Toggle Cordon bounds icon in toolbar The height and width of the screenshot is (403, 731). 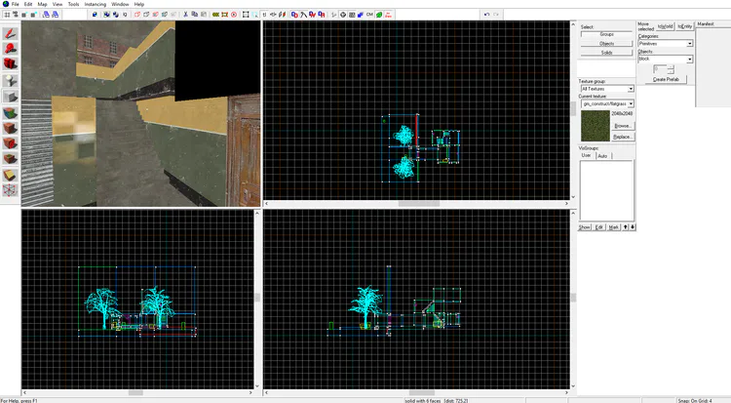pyautogui.click(x=215, y=15)
